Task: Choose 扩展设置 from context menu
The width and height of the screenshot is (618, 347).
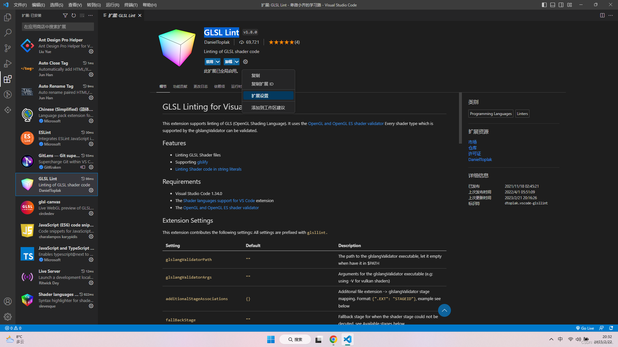Action: [268, 96]
